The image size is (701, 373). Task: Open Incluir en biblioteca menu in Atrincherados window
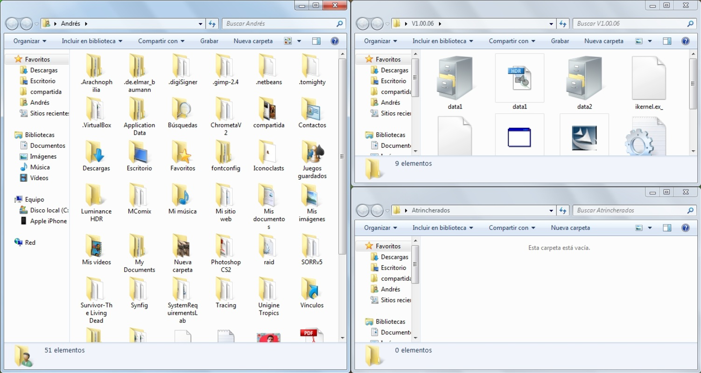point(443,228)
